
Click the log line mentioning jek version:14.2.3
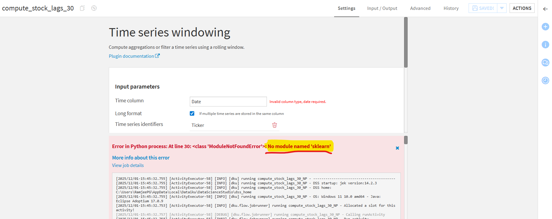tap(246, 183)
